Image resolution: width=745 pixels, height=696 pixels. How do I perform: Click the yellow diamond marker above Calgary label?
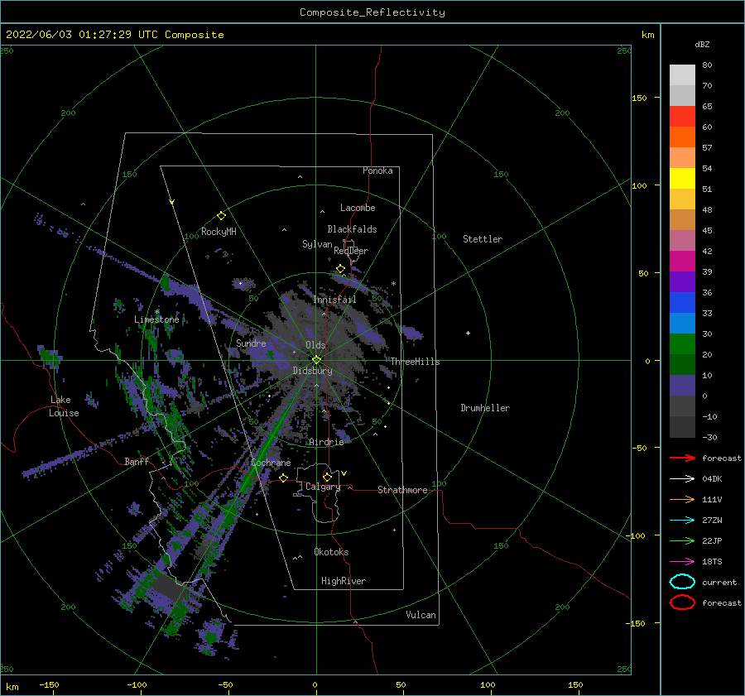327,477
